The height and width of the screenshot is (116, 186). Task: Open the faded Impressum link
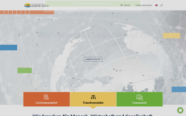(x=105, y=10)
